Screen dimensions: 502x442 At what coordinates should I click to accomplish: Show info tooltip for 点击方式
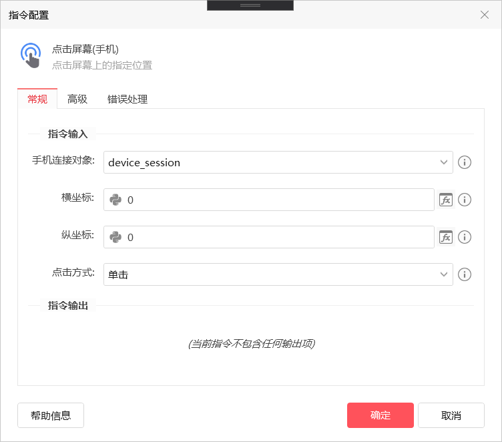point(464,274)
